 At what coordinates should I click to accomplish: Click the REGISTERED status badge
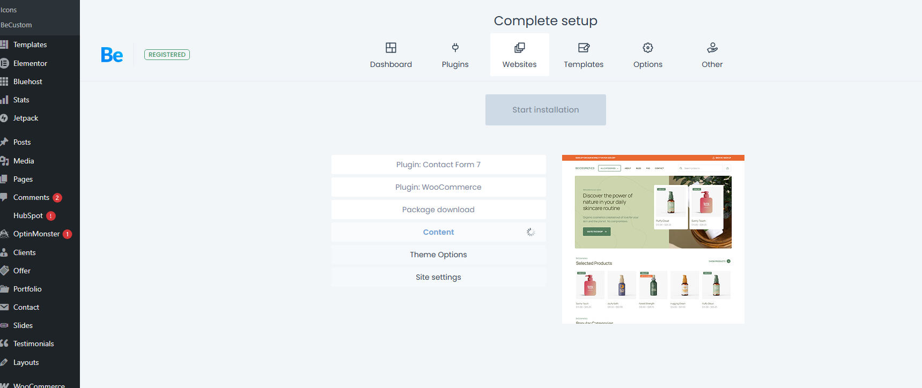coord(167,55)
